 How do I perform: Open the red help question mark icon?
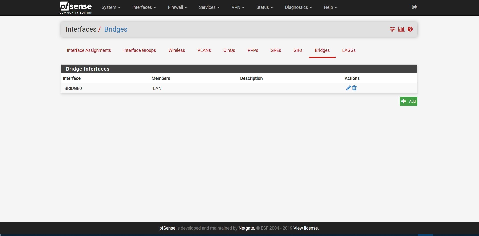[x=410, y=29]
